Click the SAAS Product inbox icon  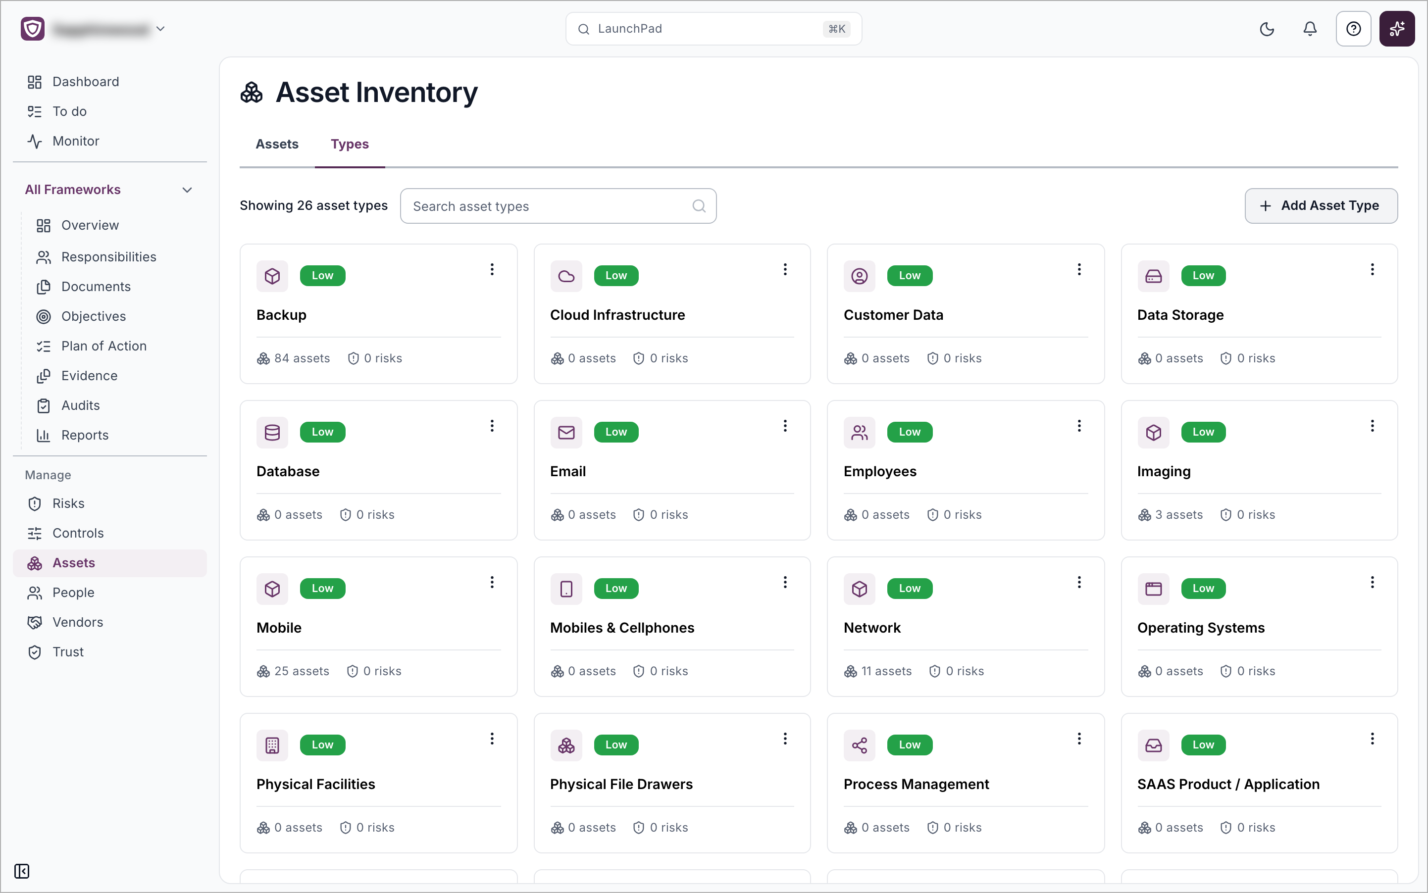pos(1153,745)
